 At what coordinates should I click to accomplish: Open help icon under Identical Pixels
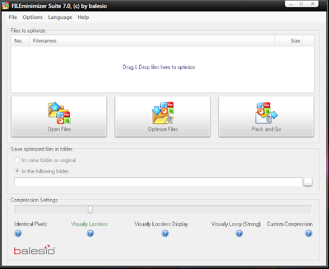18,234
